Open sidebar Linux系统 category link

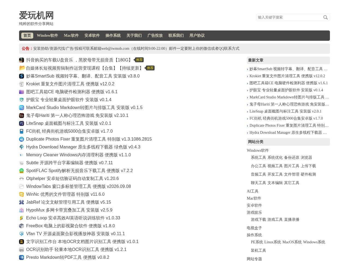273,242
